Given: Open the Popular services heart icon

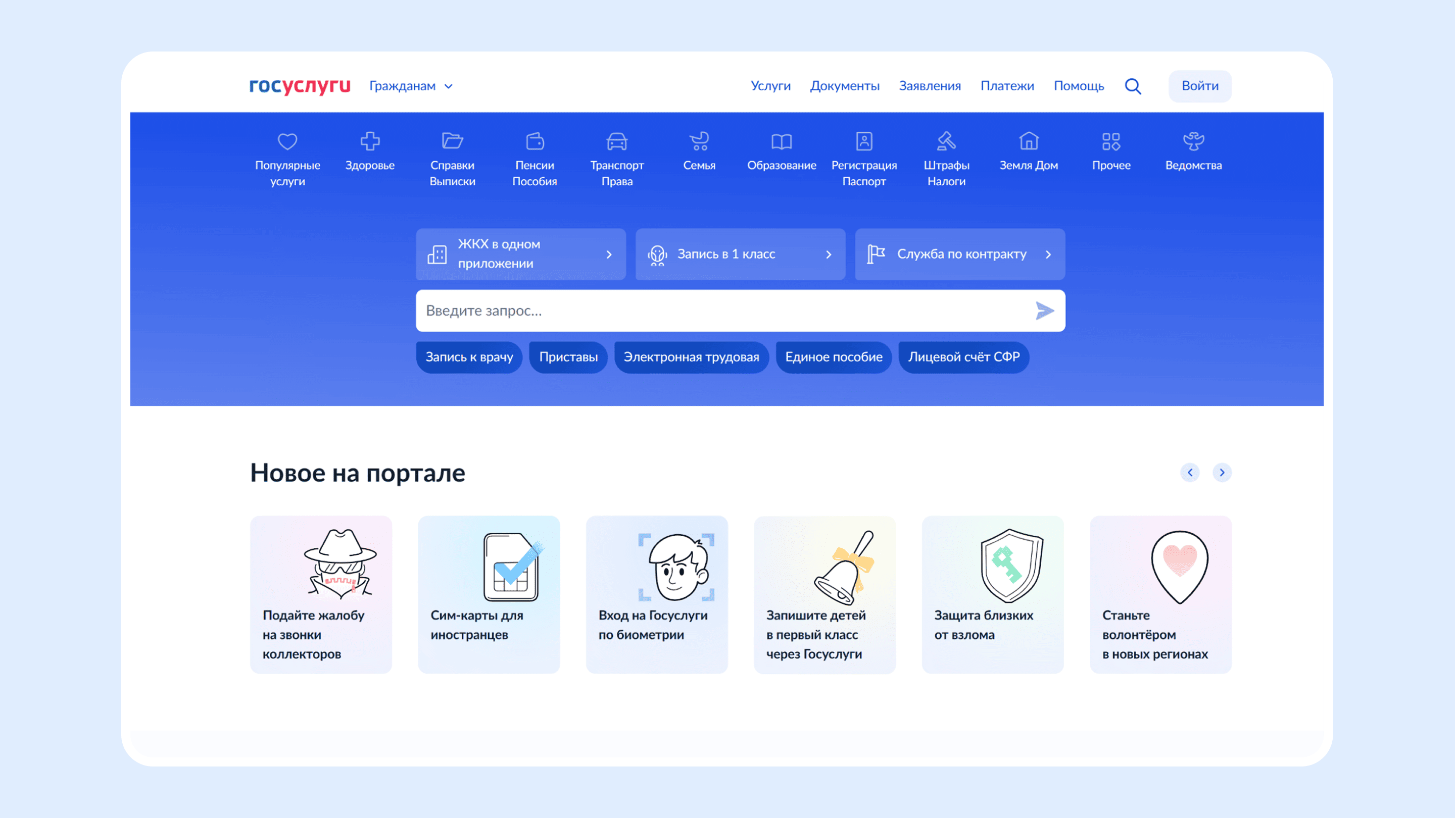Looking at the screenshot, I should coord(287,141).
